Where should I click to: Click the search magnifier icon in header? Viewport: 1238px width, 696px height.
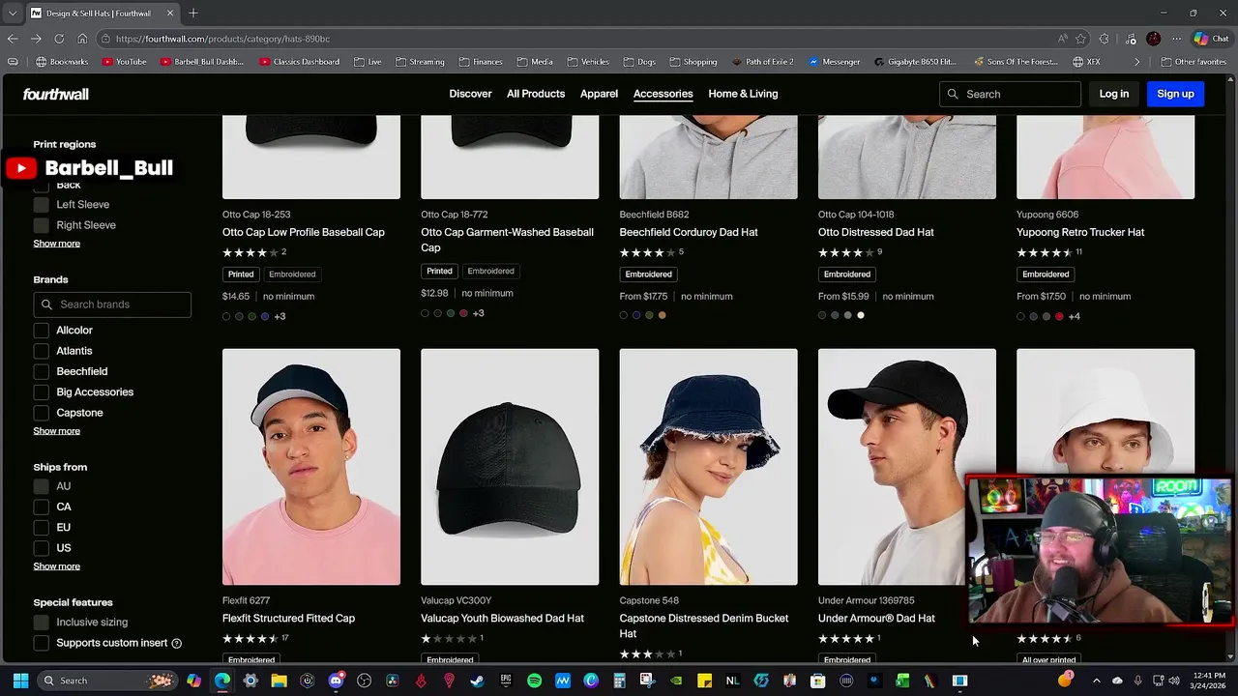pos(953,94)
